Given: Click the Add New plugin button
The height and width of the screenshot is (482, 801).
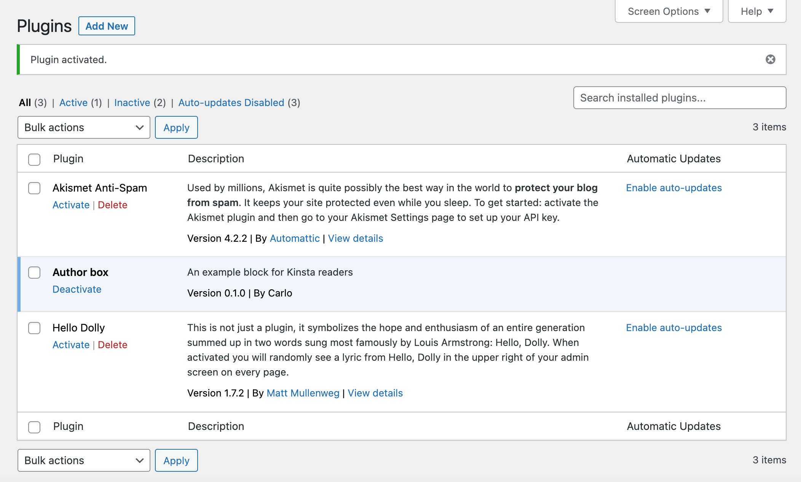Looking at the screenshot, I should pyautogui.click(x=107, y=26).
